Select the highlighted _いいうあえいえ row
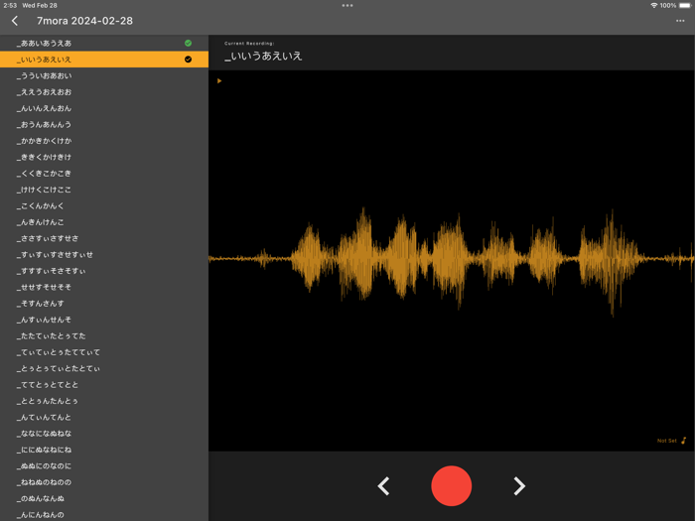This screenshot has width=695, height=521. pos(104,60)
